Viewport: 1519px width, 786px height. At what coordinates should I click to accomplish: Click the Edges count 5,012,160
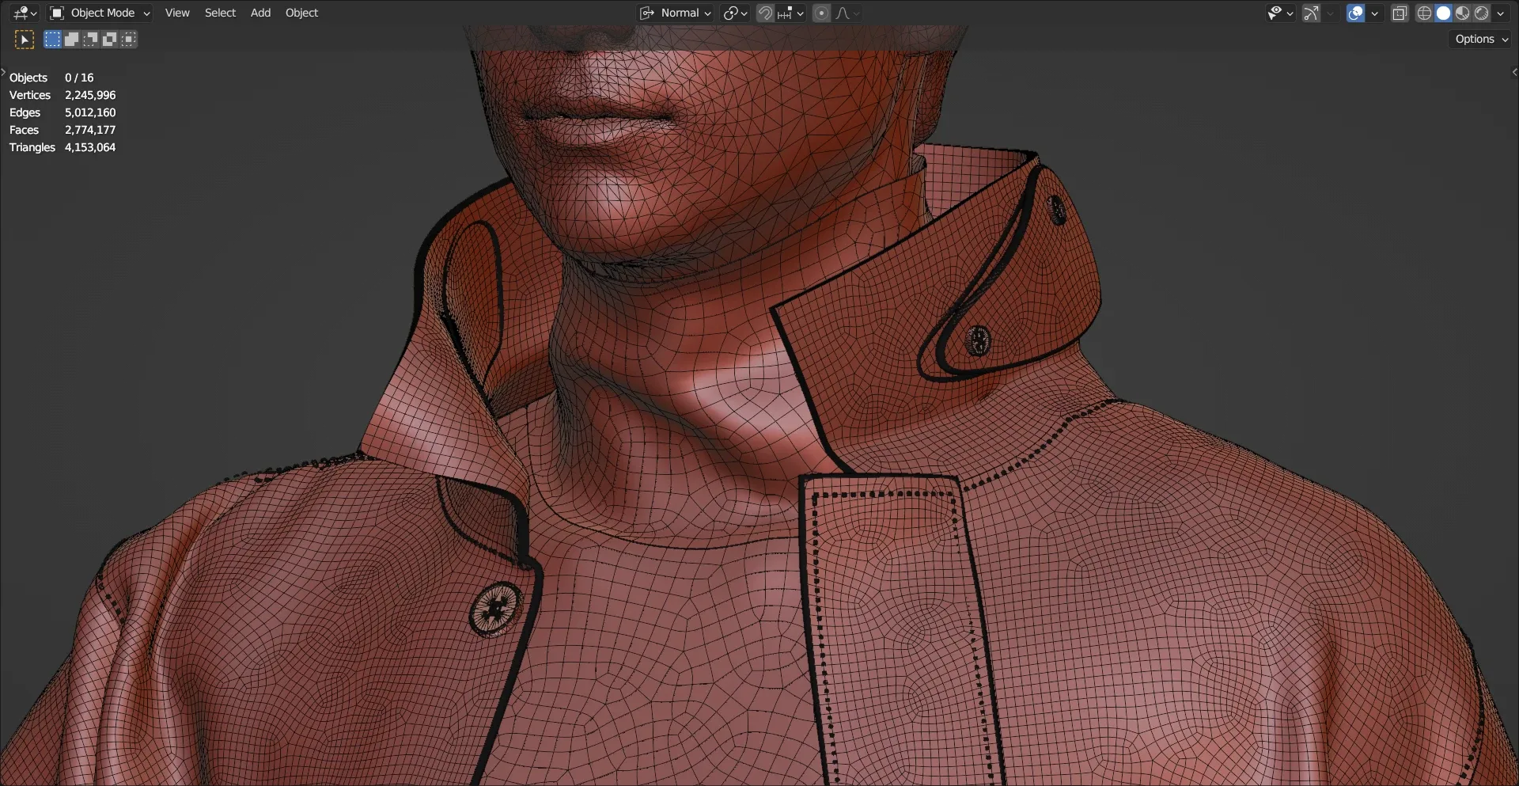pyautogui.click(x=90, y=112)
